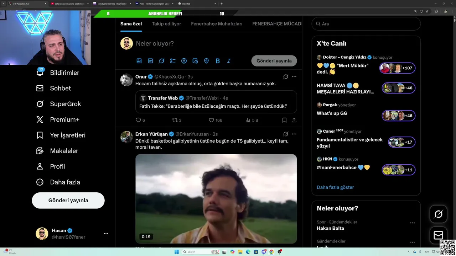Click Gönderi yayınla in the composer
The height and width of the screenshot is (256, 456).
tap(274, 61)
